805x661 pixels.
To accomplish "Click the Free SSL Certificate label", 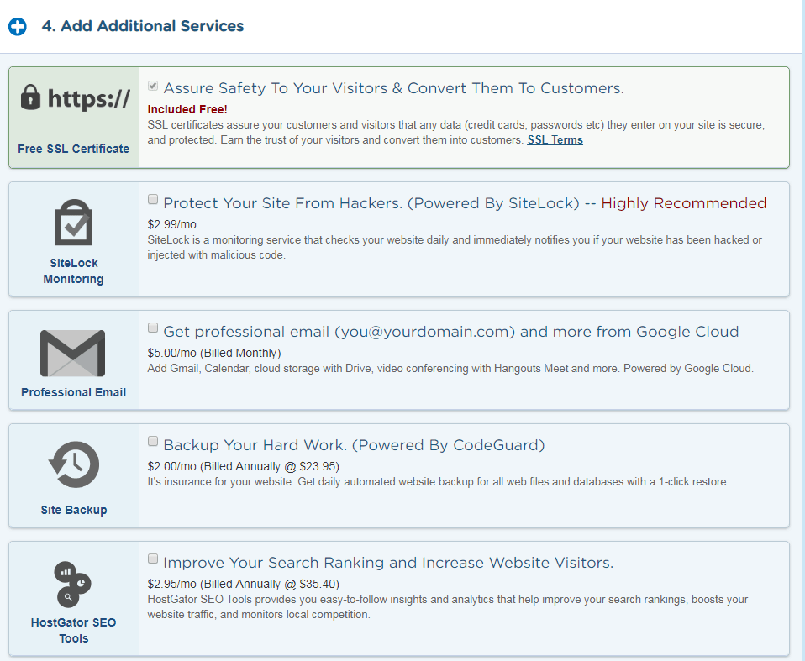I will 73,149.
